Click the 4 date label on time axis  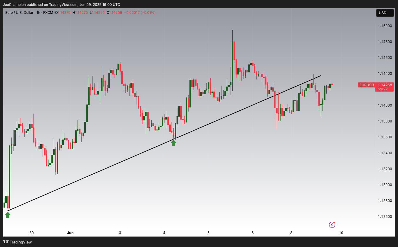[164, 233]
